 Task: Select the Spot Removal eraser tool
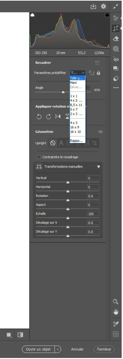[x=116, y=38]
